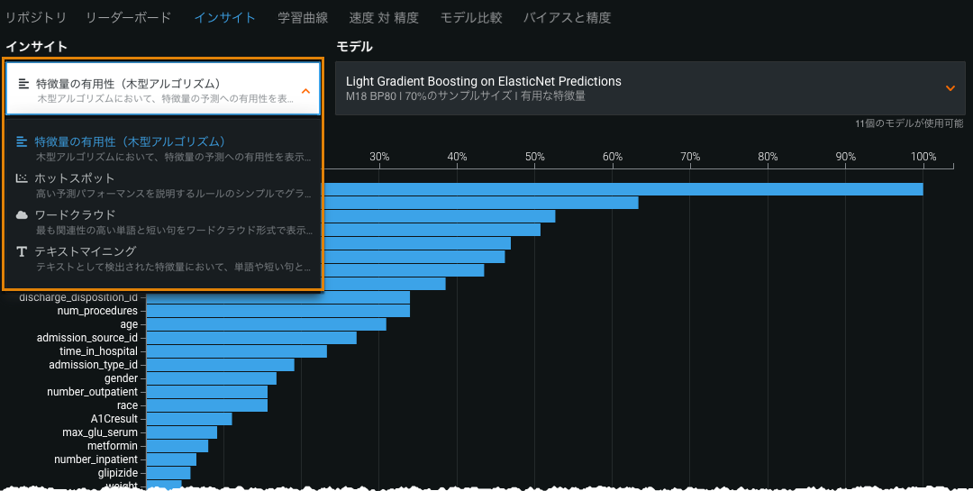The width and height of the screenshot is (973, 491).
Task: Go to the 学習曲線 tab
Action: (x=302, y=17)
